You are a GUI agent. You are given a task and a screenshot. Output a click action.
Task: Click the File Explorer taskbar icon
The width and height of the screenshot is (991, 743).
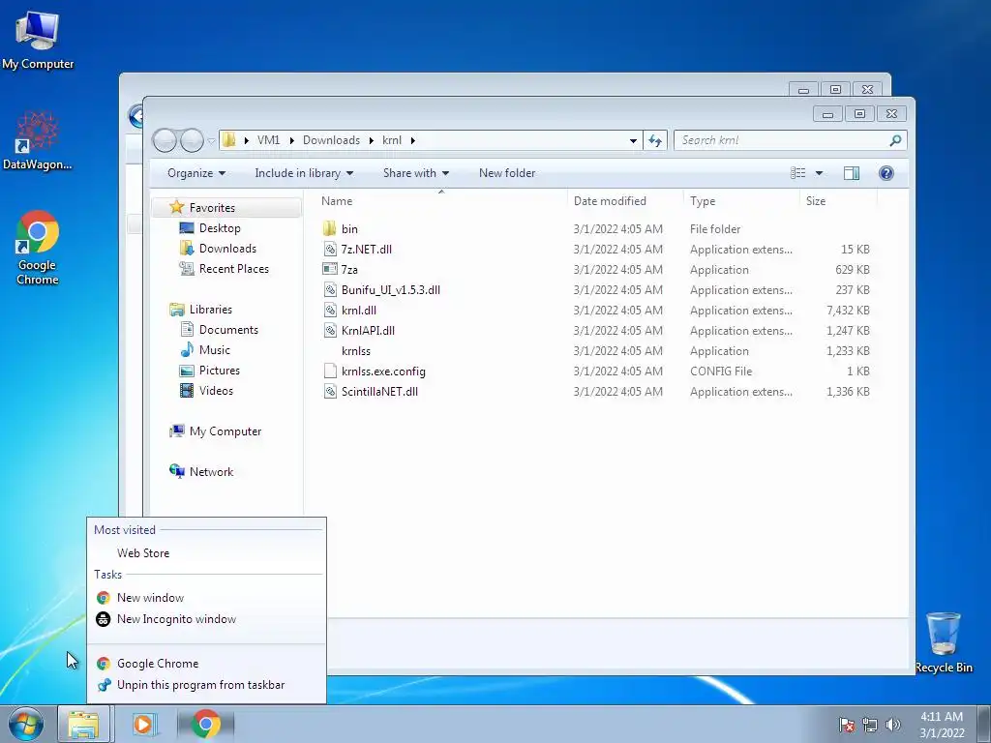83,724
